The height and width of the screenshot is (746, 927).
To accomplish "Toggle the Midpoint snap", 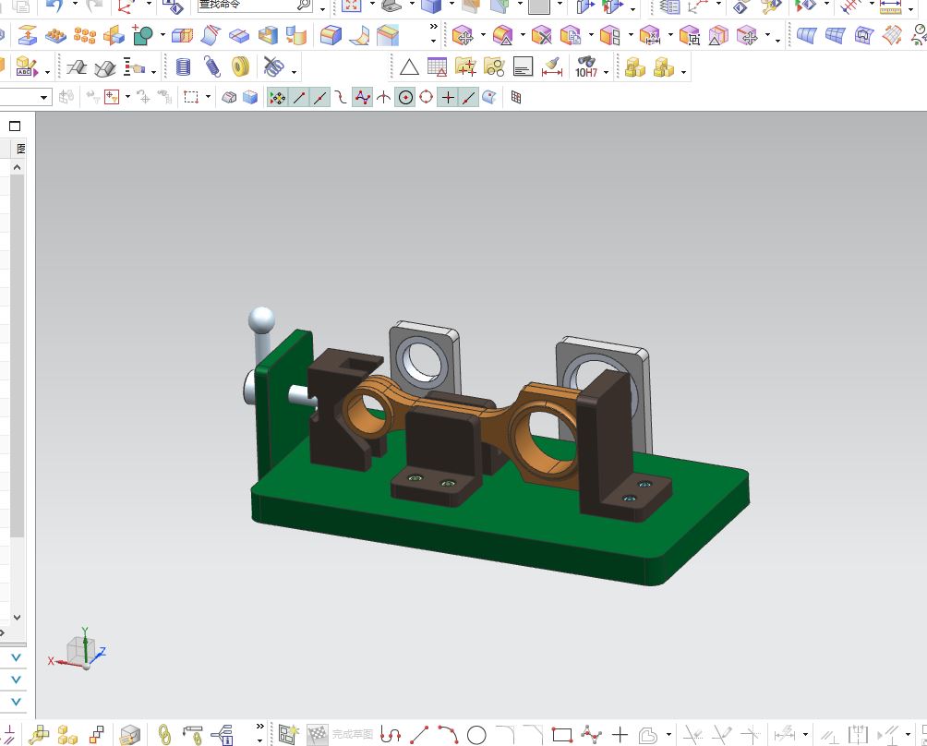I will tap(319, 98).
